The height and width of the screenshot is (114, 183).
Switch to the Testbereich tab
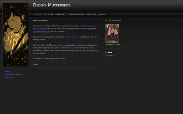[x=102, y=14]
